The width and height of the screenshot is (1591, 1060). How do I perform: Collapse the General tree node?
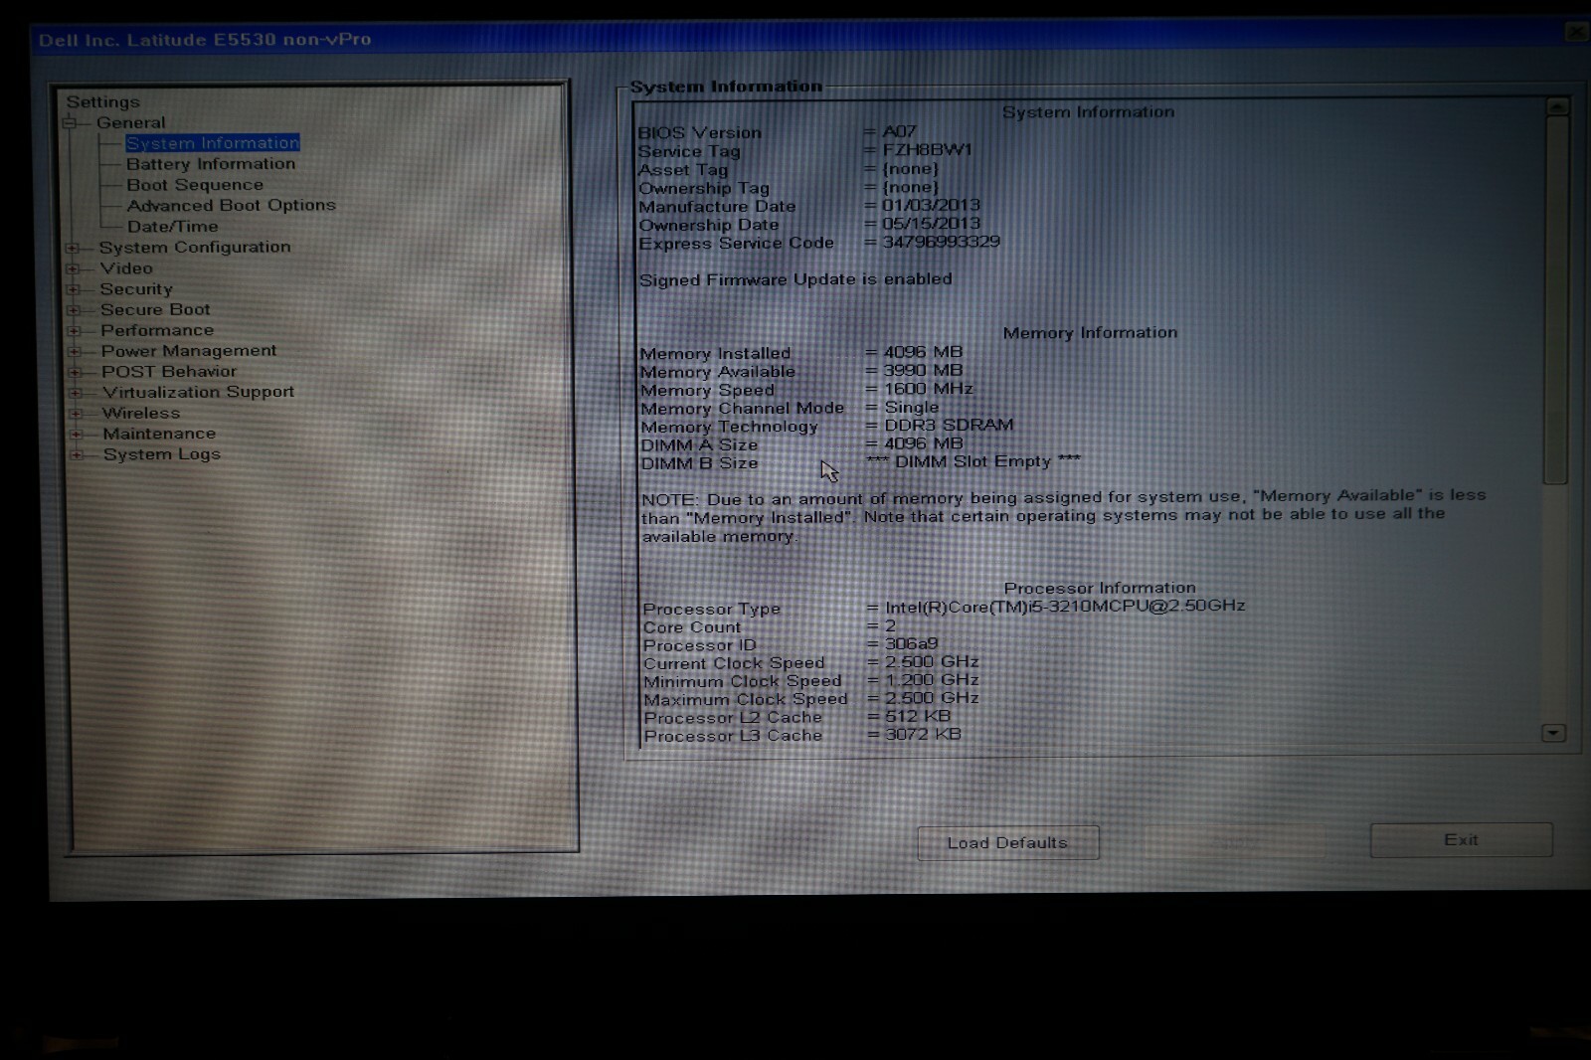(70, 123)
